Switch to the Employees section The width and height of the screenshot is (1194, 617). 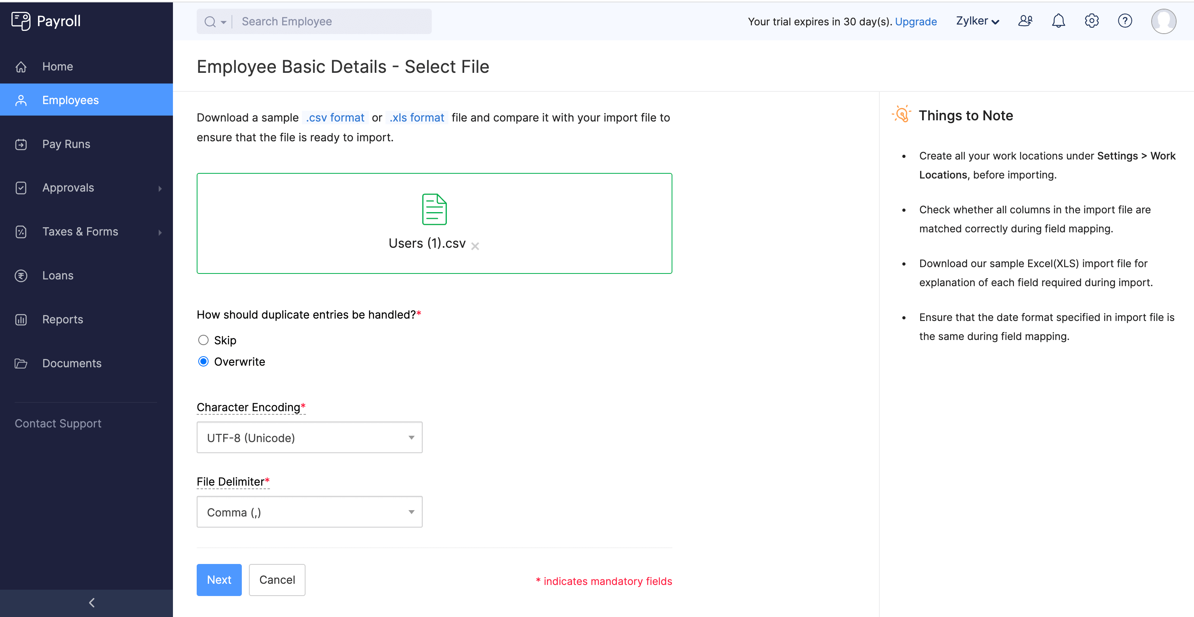coord(70,100)
